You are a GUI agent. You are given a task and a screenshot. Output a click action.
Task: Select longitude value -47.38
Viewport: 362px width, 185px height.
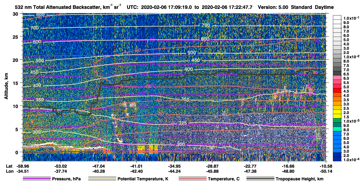click(x=250, y=171)
